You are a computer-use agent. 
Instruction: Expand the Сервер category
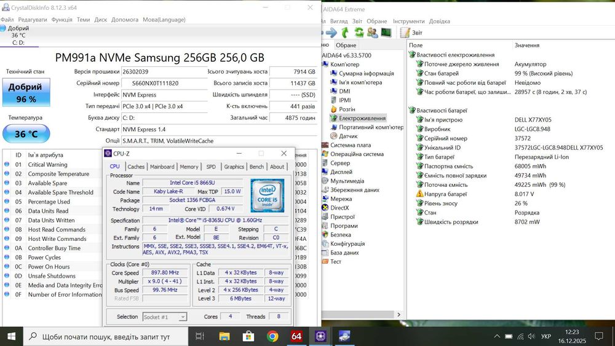click(336, 163)
